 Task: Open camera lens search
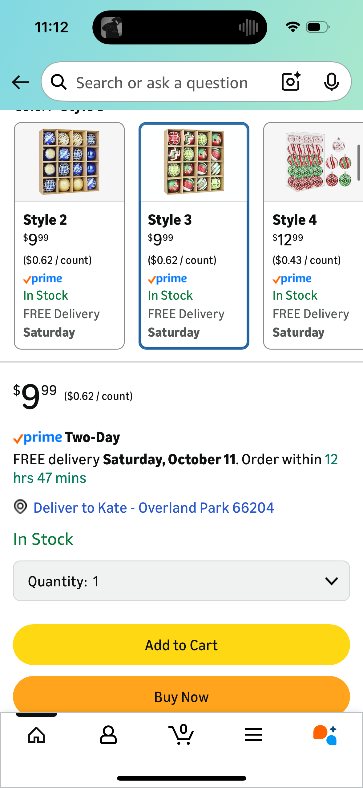tap(291, 82)
